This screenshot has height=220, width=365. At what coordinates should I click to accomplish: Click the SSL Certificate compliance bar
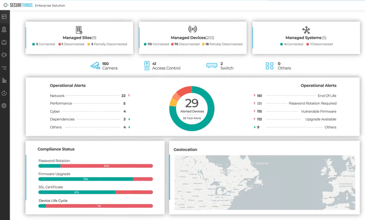pos(96,192)
